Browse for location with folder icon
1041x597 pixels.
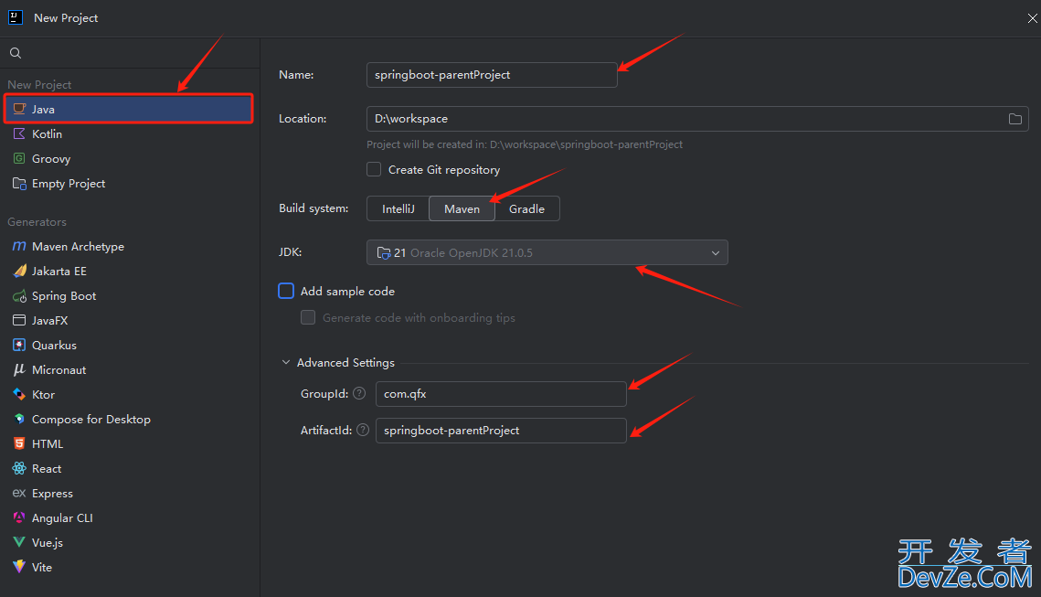click(1015, 119)
